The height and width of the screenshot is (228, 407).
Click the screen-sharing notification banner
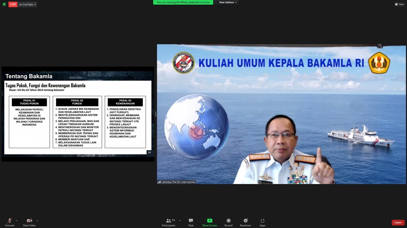click(x=183, y=3)
